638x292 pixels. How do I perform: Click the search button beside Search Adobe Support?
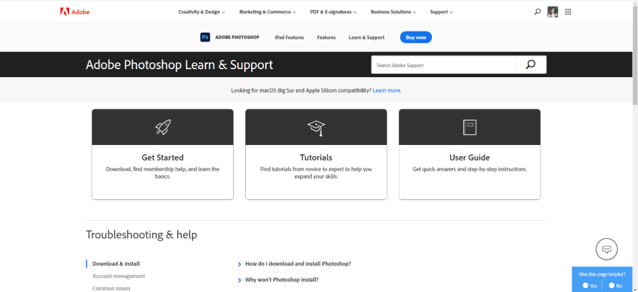coord(531,64)
